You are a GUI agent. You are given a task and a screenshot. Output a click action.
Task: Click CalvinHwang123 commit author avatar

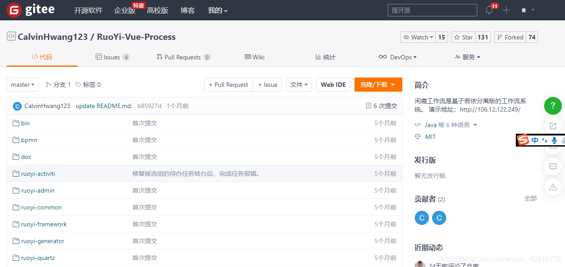[x=17, y=106]
